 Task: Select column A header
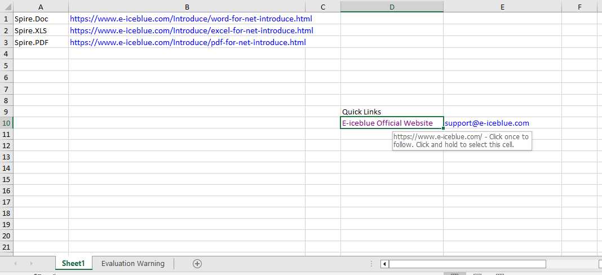(x=41, y=7)
